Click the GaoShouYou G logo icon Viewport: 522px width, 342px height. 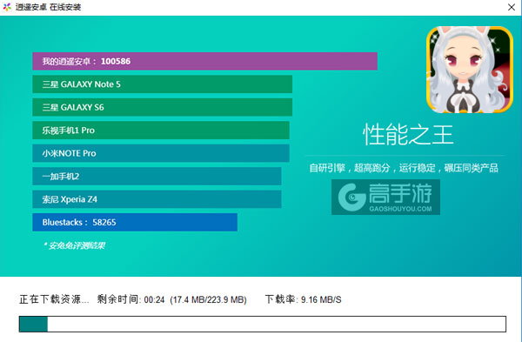[x=351, y=198]
